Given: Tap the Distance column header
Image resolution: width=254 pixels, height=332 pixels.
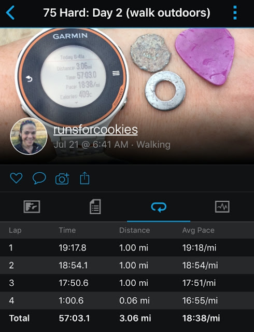Looking at the screenshot, I should (x=135, y=230).
